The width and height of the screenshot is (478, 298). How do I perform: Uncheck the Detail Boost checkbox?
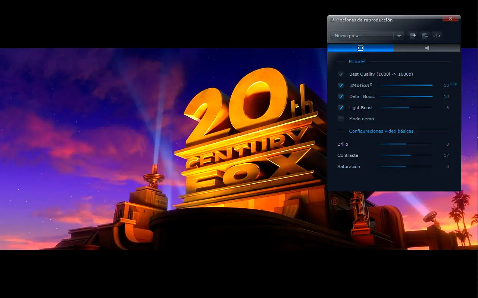[x=341, y=96]
